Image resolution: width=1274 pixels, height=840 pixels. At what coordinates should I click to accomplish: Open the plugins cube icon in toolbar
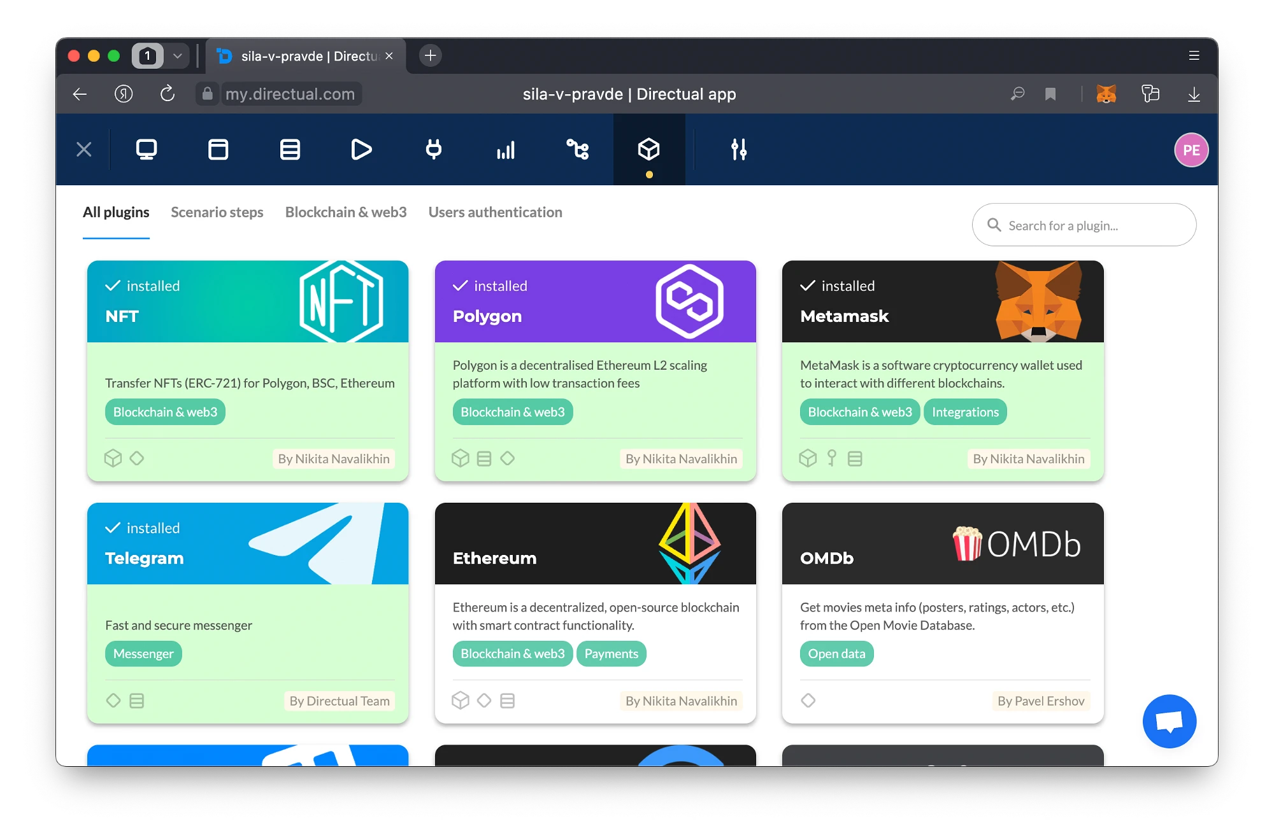point(649,150)
